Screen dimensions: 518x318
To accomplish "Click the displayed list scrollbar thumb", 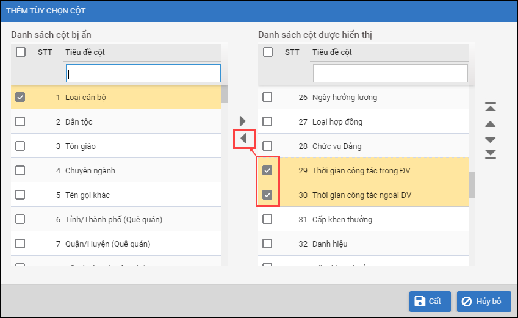I will pyautogui.click(x=471, y=185).
